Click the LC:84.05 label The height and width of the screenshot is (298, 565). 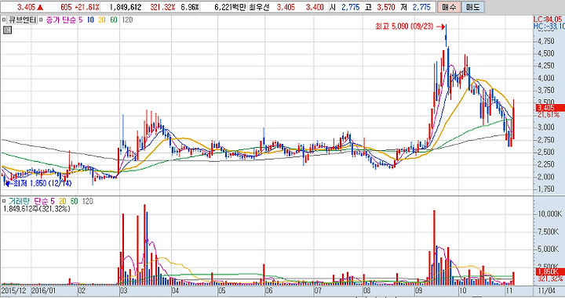(x=548, y=20)
